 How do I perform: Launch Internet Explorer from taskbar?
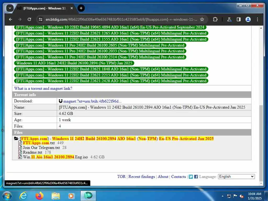click(x=23, y=196)
